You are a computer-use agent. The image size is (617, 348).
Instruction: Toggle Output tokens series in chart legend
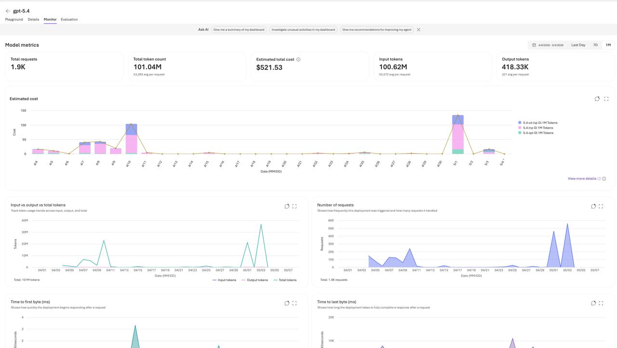(x=255, y=280)
